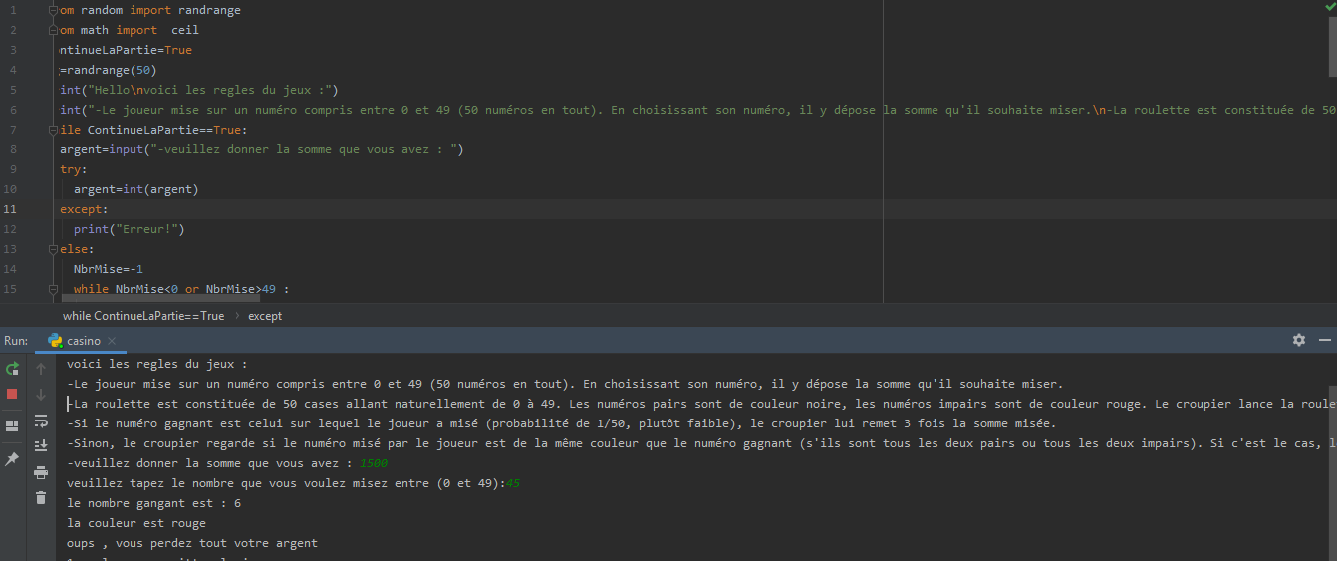Pin the Run tab

click(x=12, y=459)
